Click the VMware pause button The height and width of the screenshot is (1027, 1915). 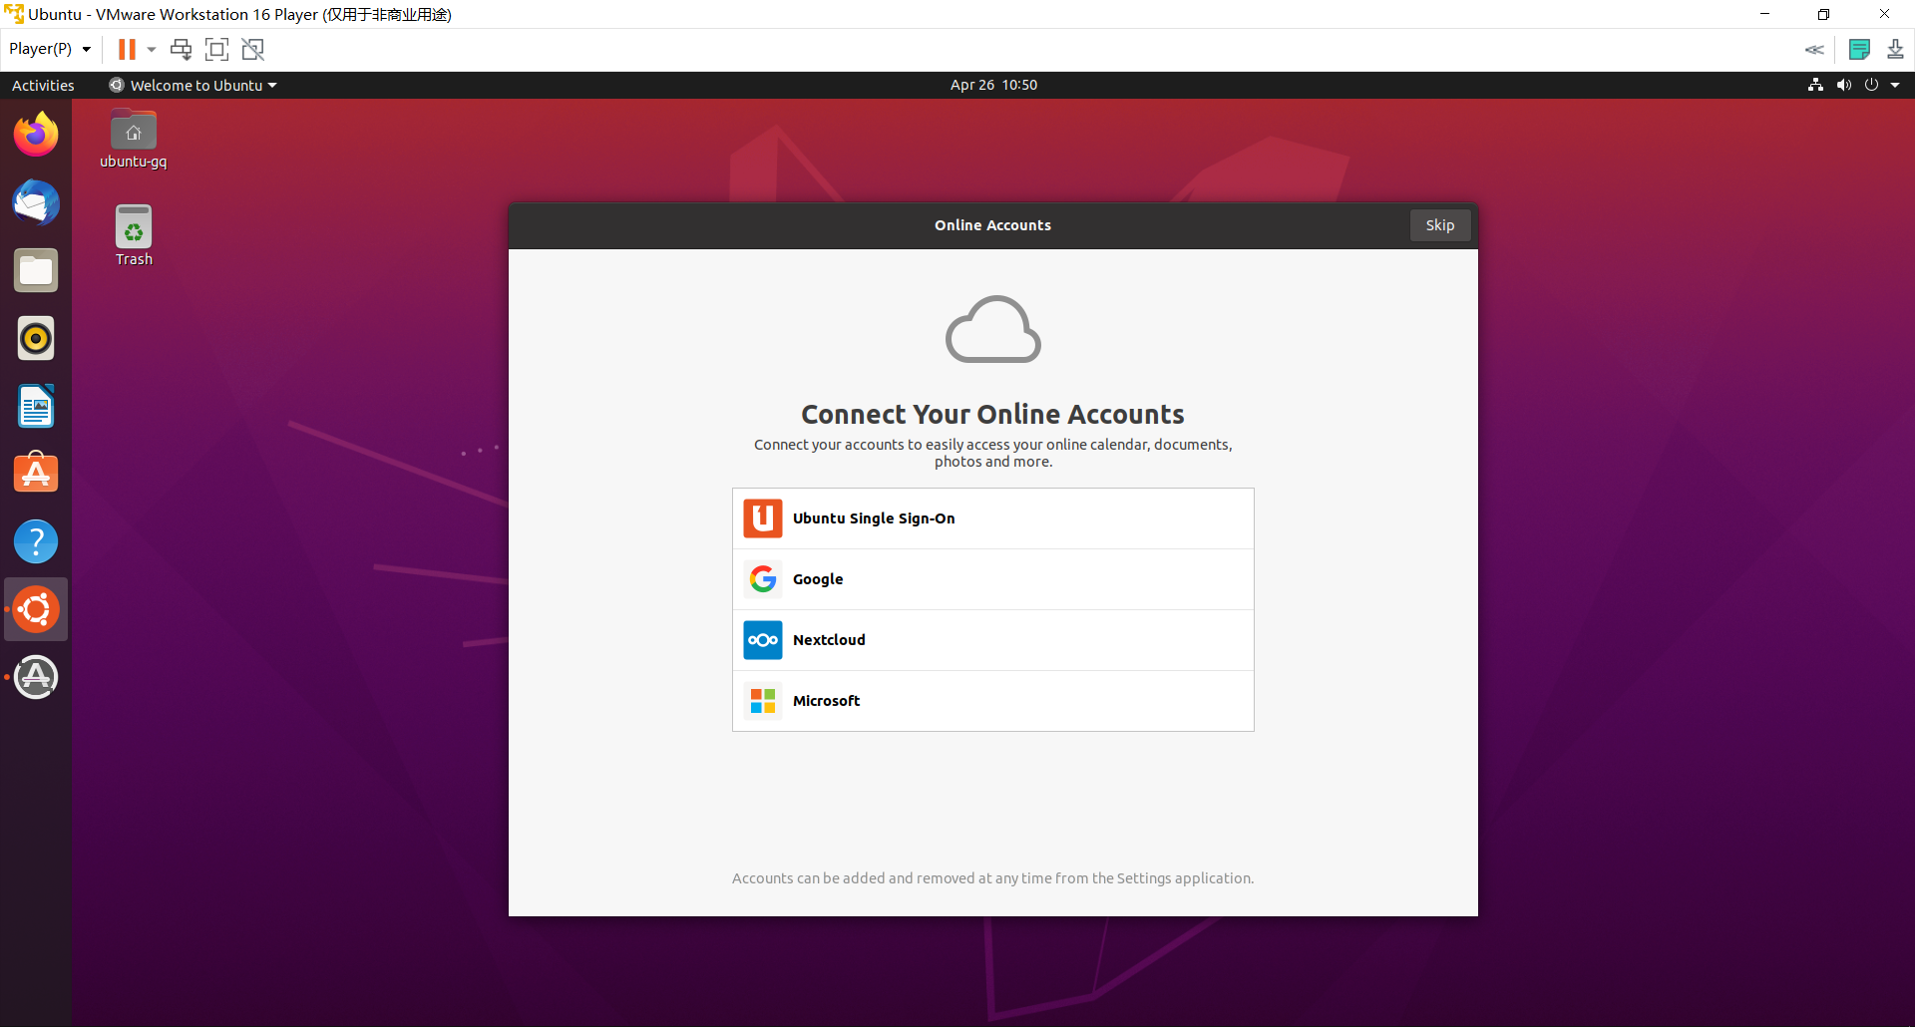click(127, 49)
